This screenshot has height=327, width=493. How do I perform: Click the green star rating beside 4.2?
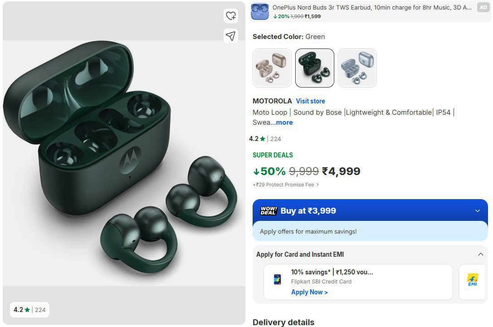(x=263, y=139)
